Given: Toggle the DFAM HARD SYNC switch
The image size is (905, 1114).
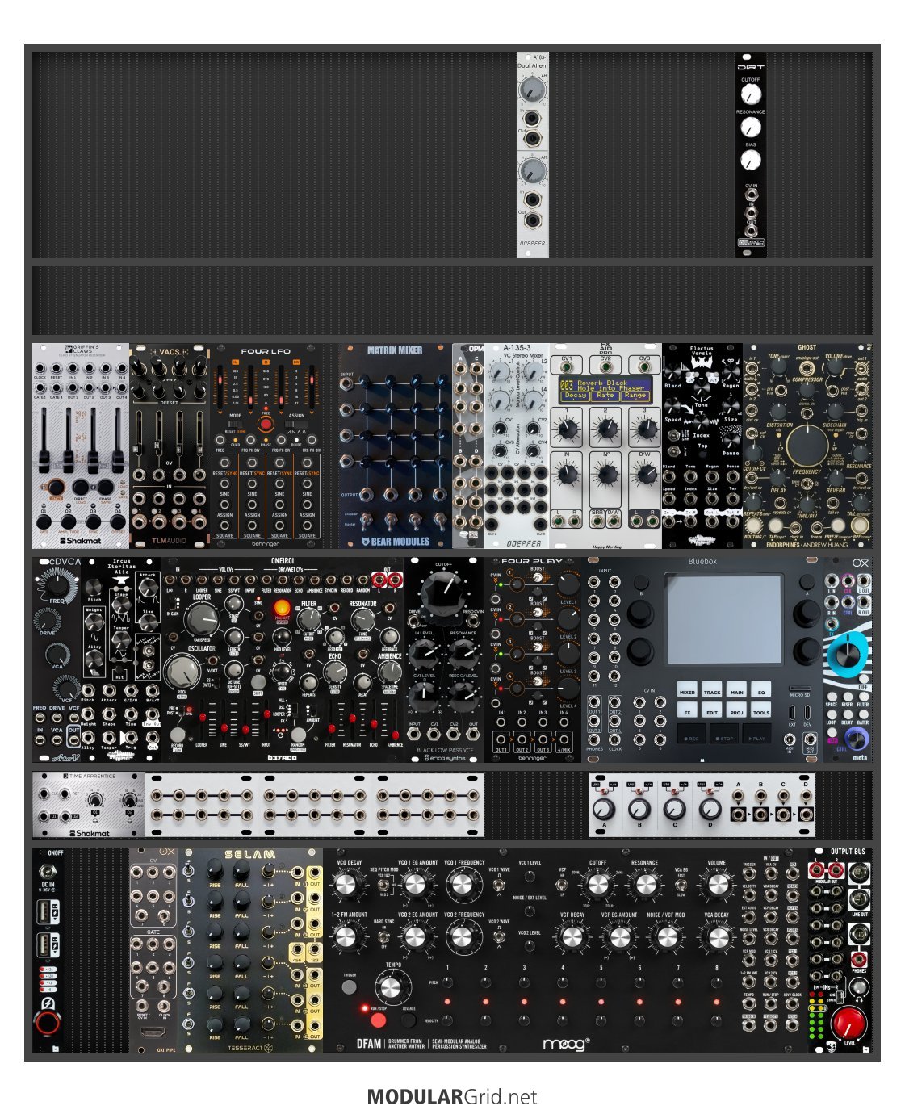Looking at the screenshot, I should 382,939.
